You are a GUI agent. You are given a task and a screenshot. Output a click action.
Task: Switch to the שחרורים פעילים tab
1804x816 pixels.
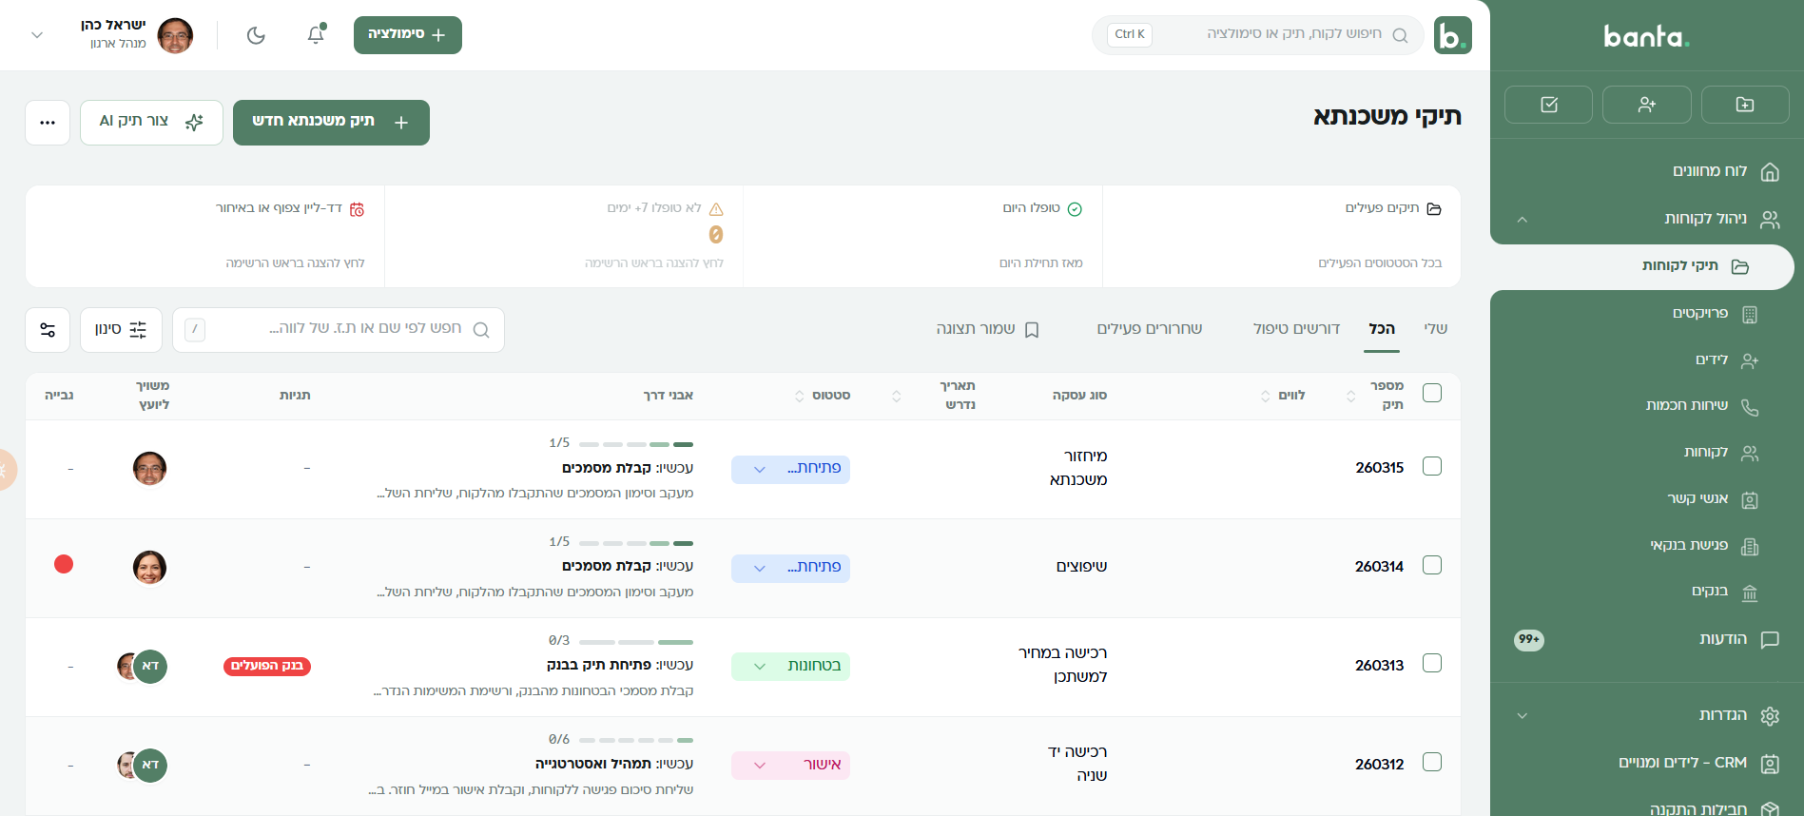coord(1149,329)
